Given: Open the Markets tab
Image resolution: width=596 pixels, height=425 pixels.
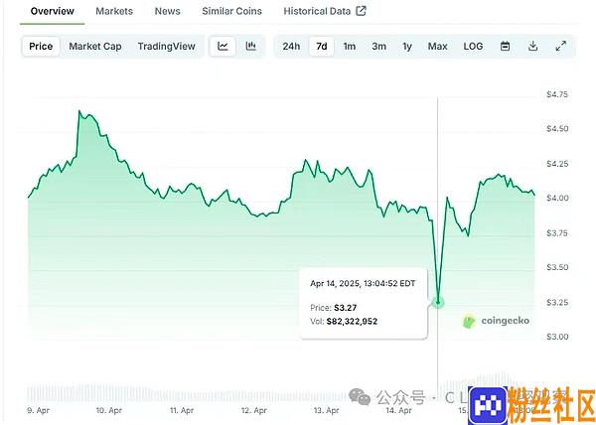Looking at the screenshot, I should pos(114,11).
